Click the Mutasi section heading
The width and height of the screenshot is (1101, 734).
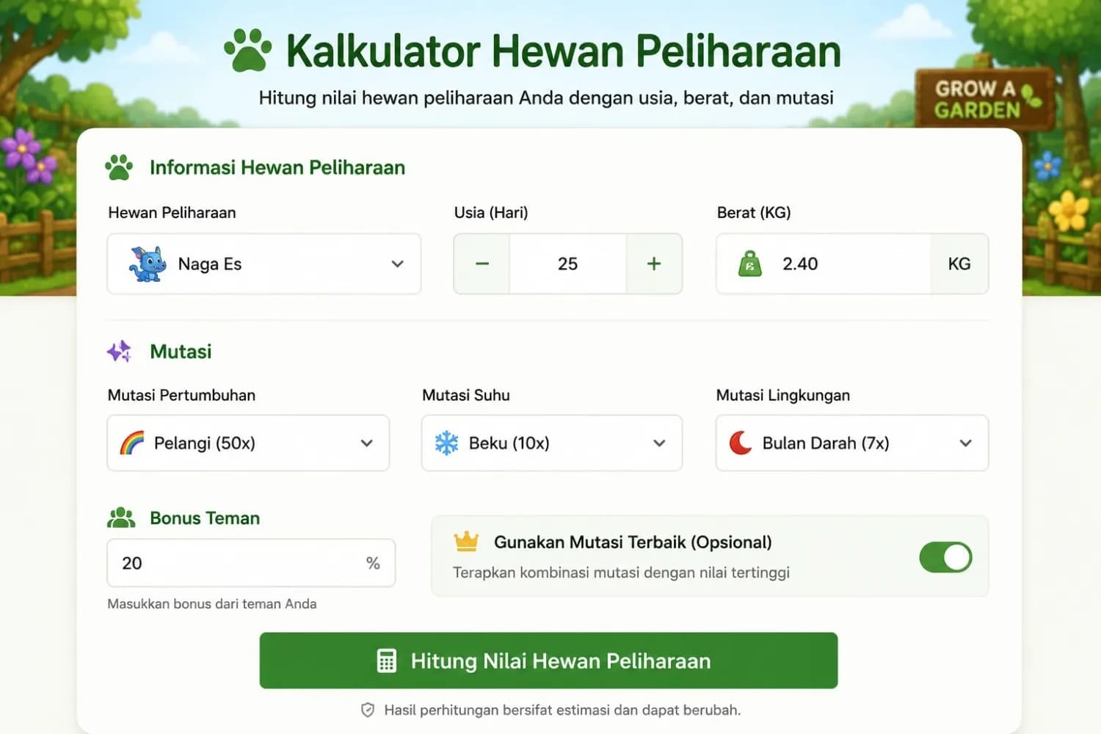181,352
